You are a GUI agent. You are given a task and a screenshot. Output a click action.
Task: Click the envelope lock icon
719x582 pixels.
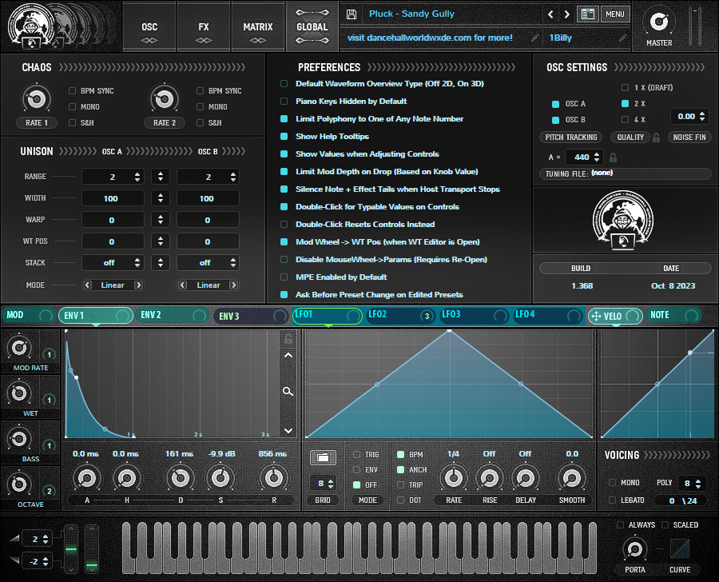(288, 339)
